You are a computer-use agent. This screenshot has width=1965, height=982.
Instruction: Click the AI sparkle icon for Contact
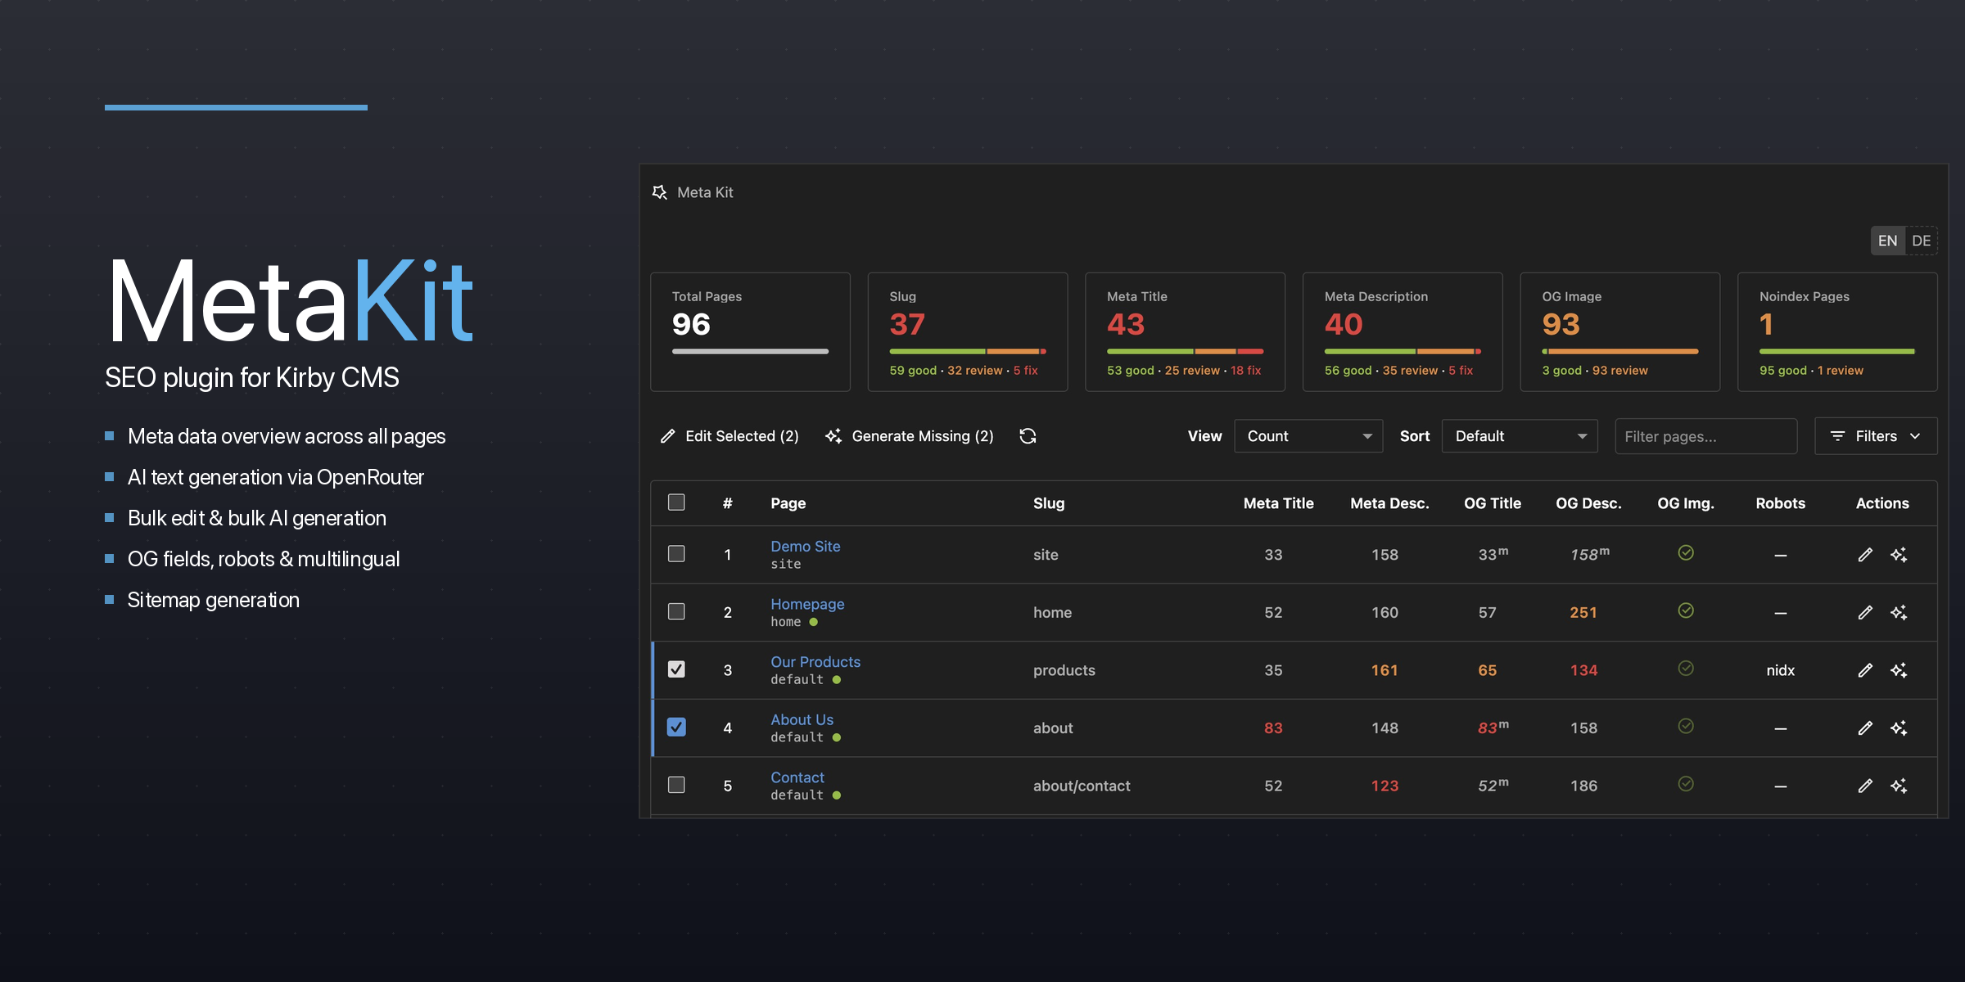[1899, 786]
